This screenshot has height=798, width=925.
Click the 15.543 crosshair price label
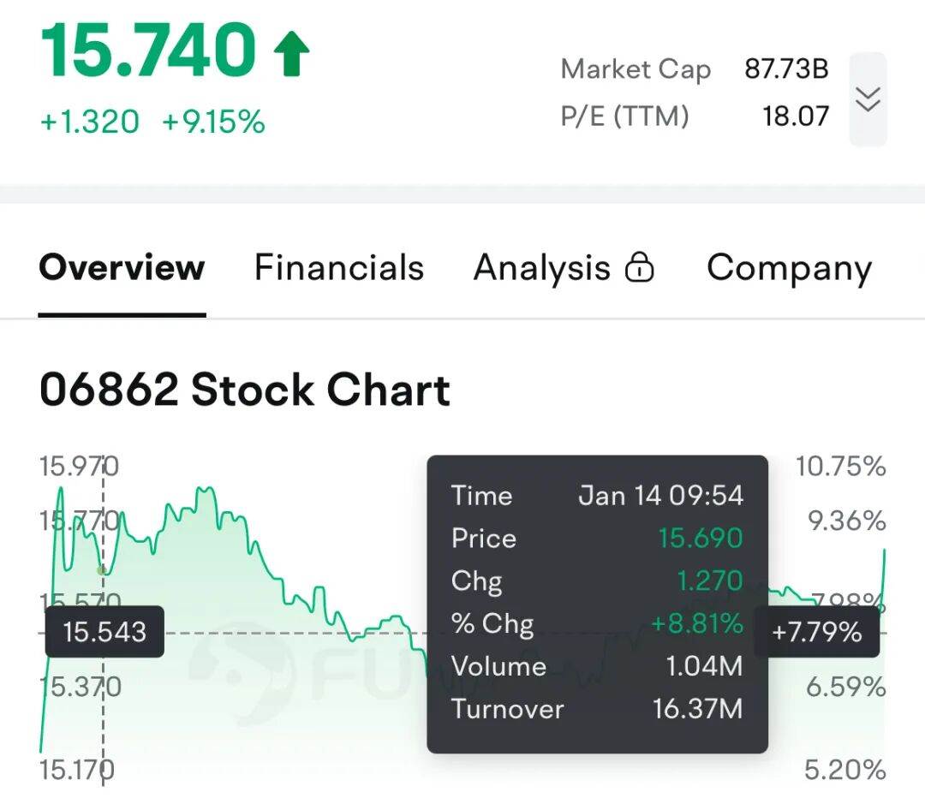(x=104, y=633)
